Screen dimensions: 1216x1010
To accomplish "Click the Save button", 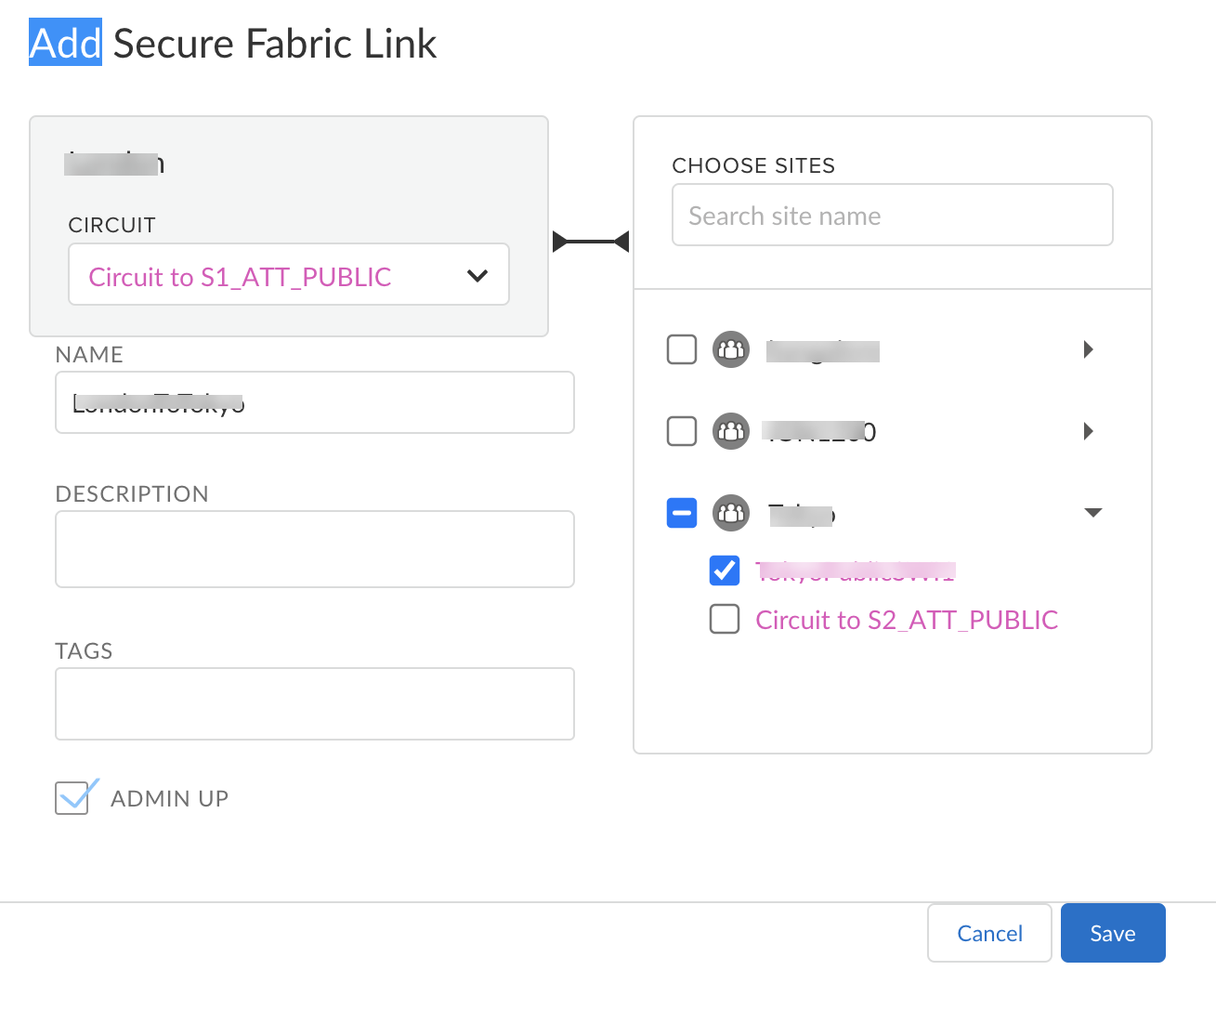I will click(x=1113, y=934).
